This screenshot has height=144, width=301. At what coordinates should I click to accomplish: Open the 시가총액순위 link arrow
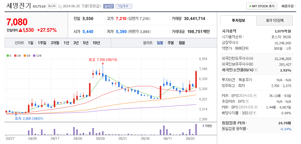pyautogui.click(x=243, y=37)
